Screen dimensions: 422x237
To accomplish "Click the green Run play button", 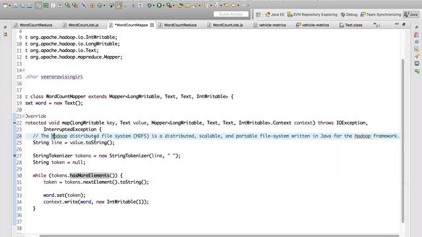I will [159, 5].
